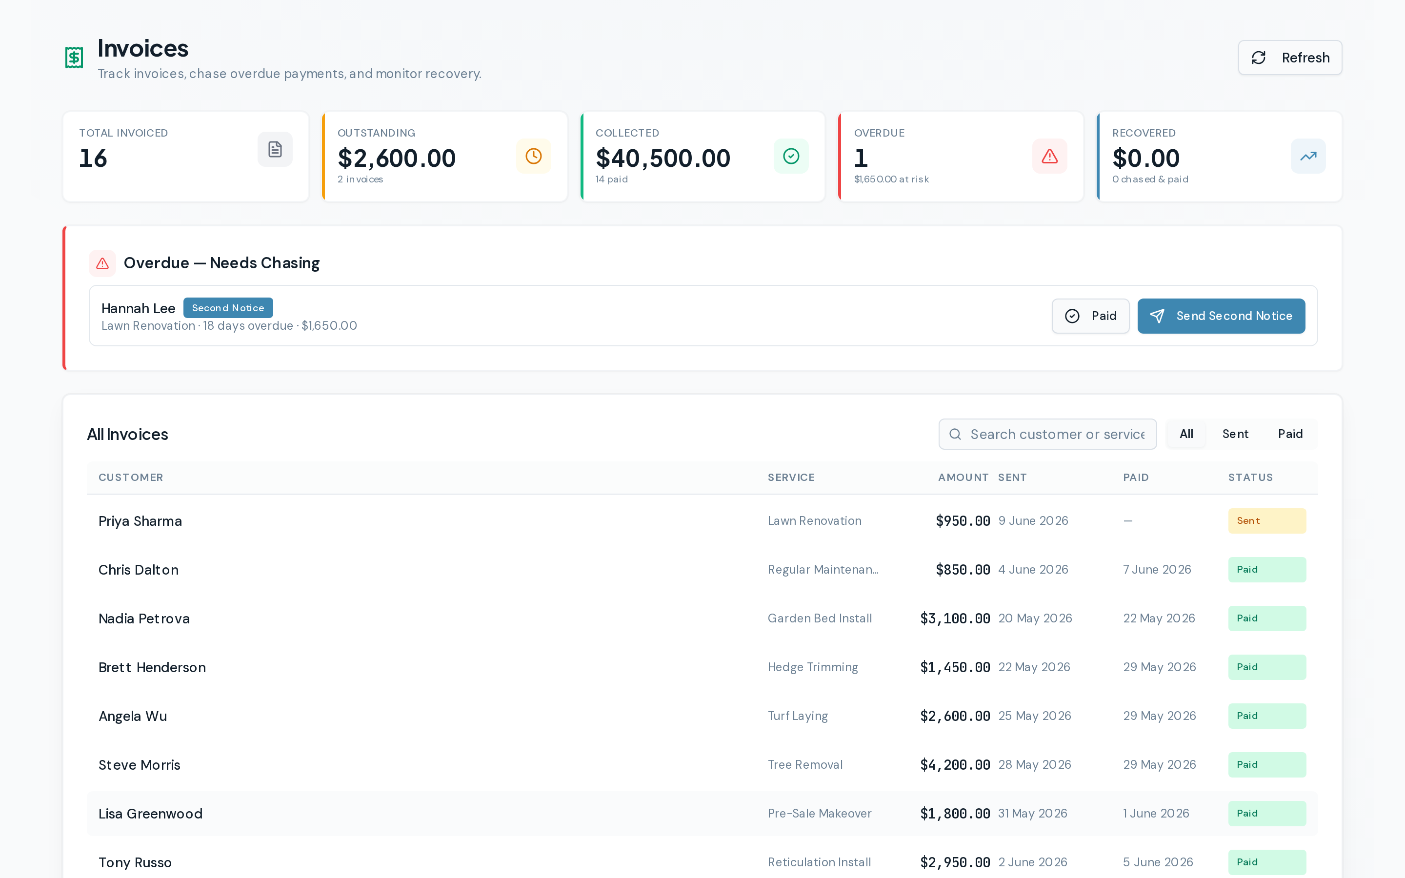Click the 7 June 2026 paid date
The image size is (1405, 878).
click(x=1157, y=570)
